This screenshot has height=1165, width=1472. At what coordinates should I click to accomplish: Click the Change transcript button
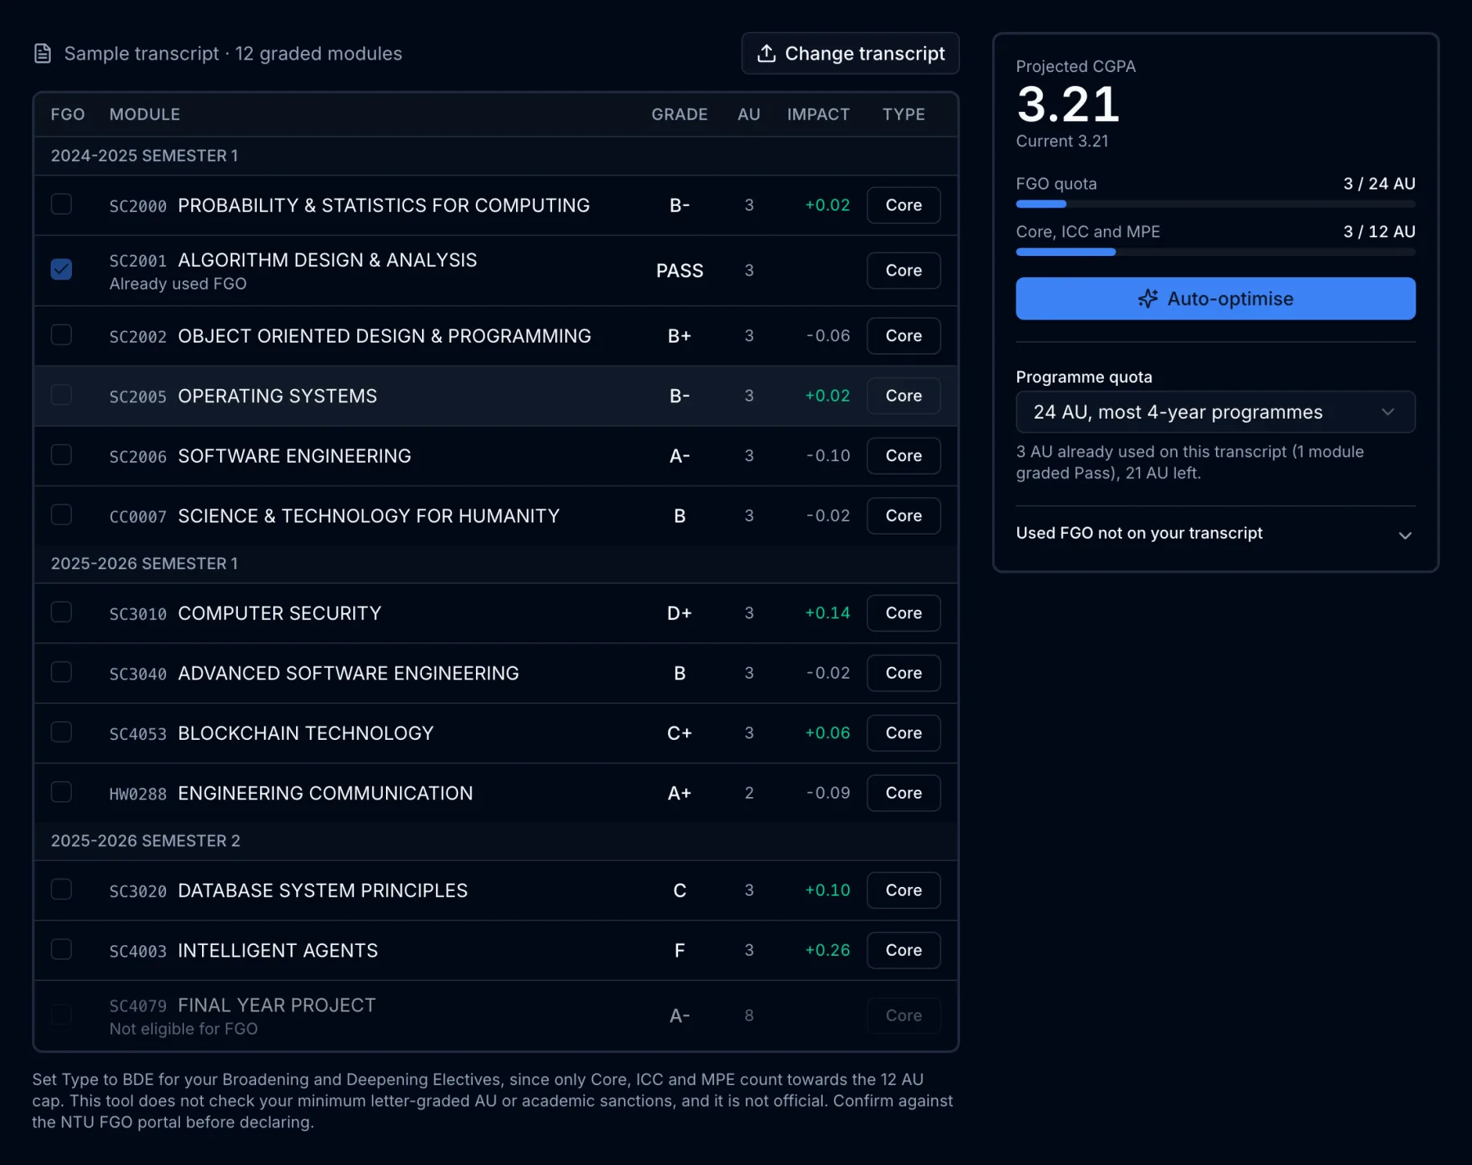pyautogui.click(x=850, y=53)
